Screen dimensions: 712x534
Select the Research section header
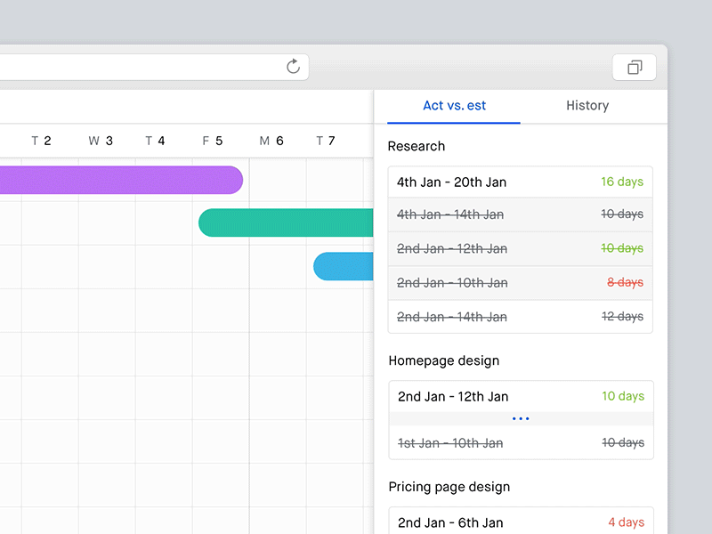tap(416, 146)
